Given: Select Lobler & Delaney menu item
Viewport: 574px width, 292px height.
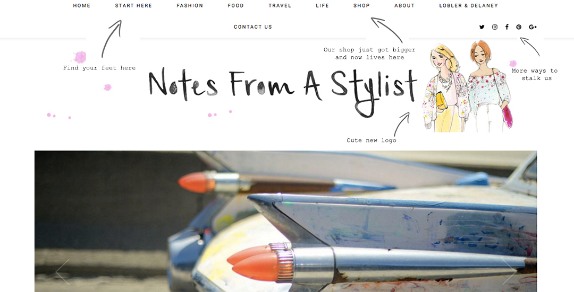Looking at the screenshot, I should click(468, 5).
